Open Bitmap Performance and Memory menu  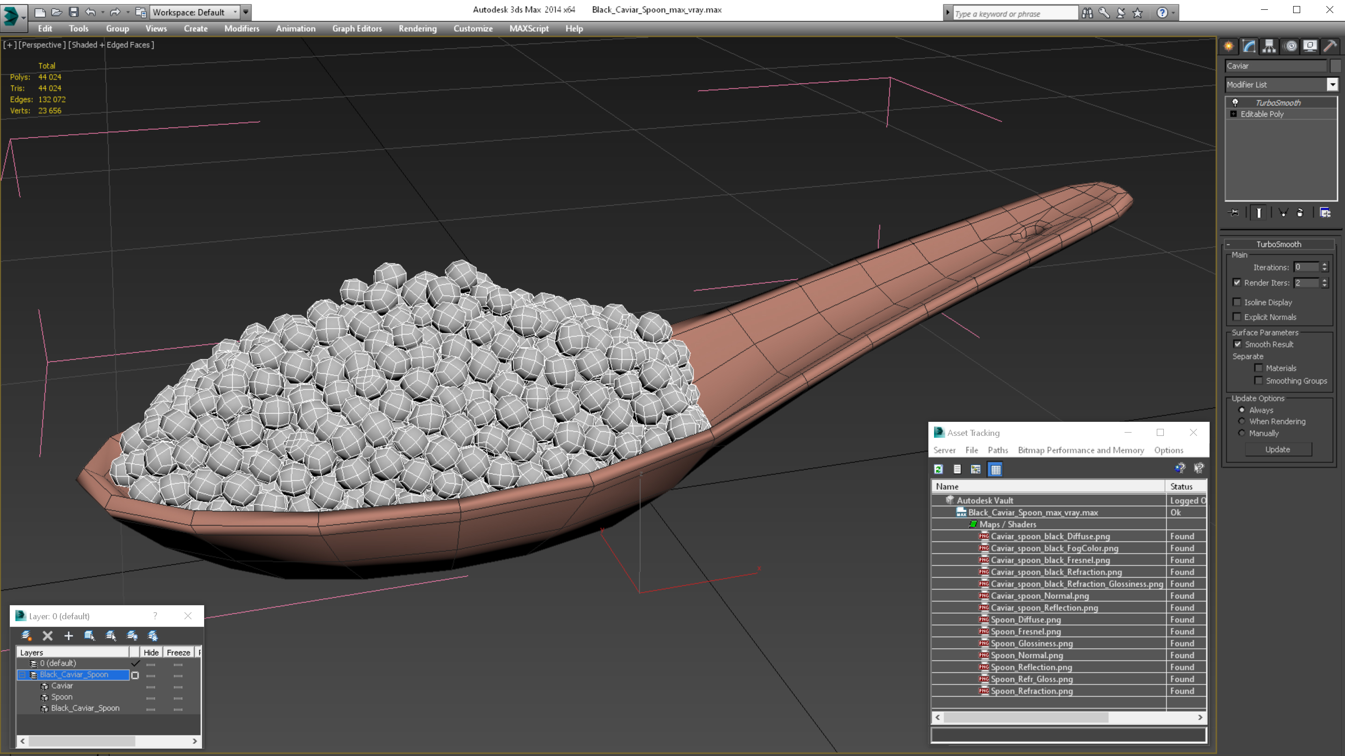click(x=1080, y=450)
